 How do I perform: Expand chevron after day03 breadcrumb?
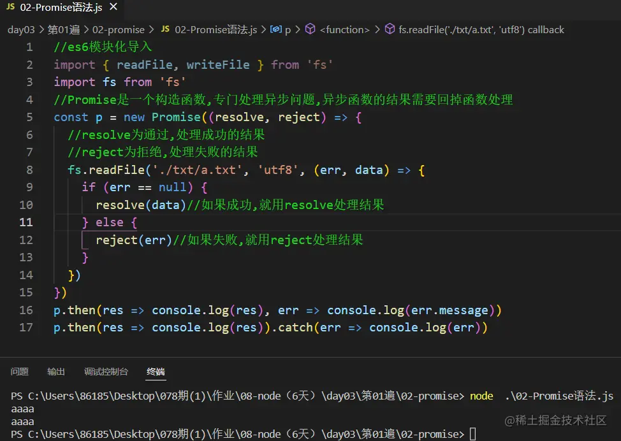point(41,30)
